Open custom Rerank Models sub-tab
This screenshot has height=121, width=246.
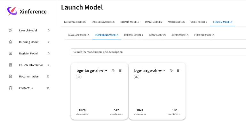[x=134, y=35]
